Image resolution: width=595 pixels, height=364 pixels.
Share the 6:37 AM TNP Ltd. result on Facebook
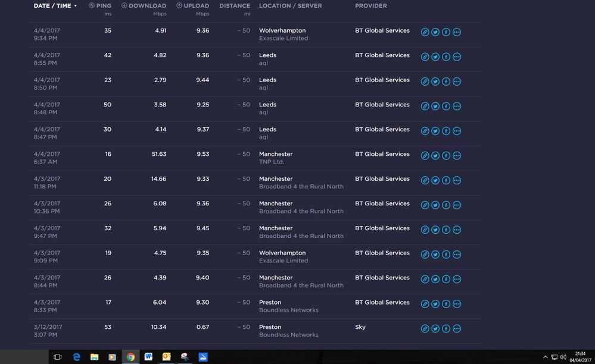tap(446, 156)
